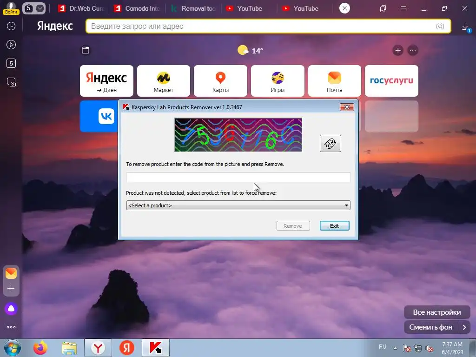Open the Windows Start button
The image size is (476, 357).
13,348
